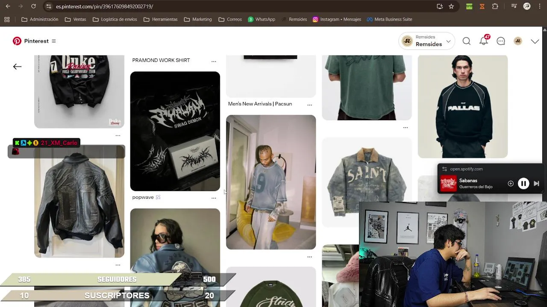Open the Meta Business Suite bookmark
Viewport: 547px width, 307px height.
click(x=389, y=19)
